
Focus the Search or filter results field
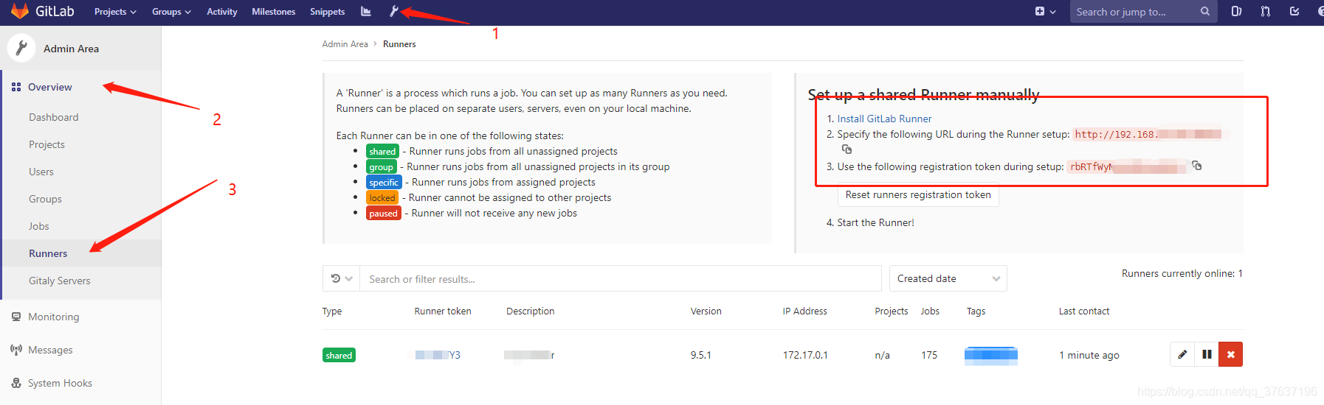[x=620, y=278]
